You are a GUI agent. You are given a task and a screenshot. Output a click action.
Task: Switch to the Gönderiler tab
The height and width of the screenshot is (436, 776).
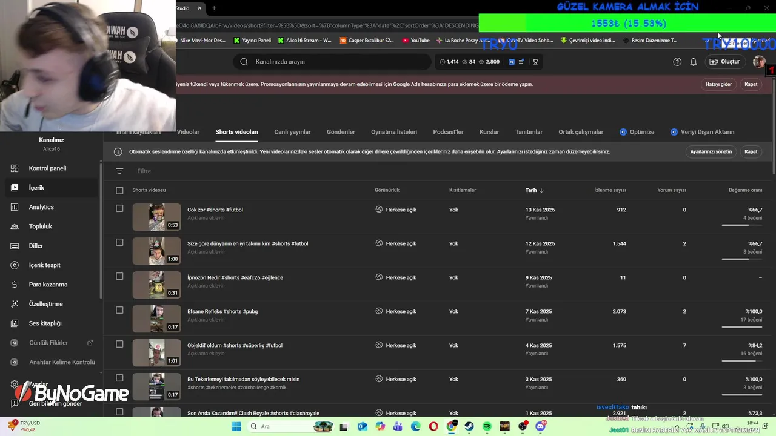click(341, 132)
